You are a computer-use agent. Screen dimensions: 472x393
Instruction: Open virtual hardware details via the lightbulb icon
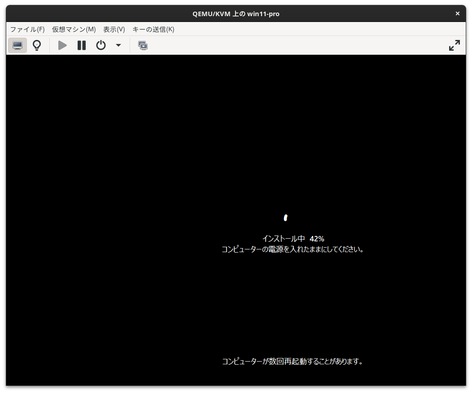pyautogui.click(x=36, y=45)
